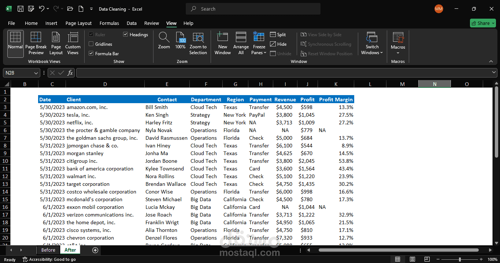Image resolution: width=500 pixels, height=263 pixels.
Task: Hide the current workbook window
Action: pos(278,44)
